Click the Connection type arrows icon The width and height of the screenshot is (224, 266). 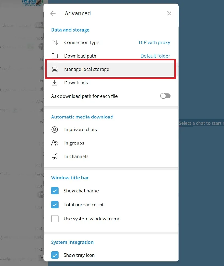pos(55,42)
